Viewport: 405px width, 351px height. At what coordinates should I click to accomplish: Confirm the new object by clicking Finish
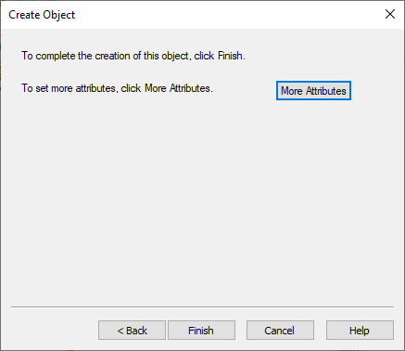pos(201,331)
